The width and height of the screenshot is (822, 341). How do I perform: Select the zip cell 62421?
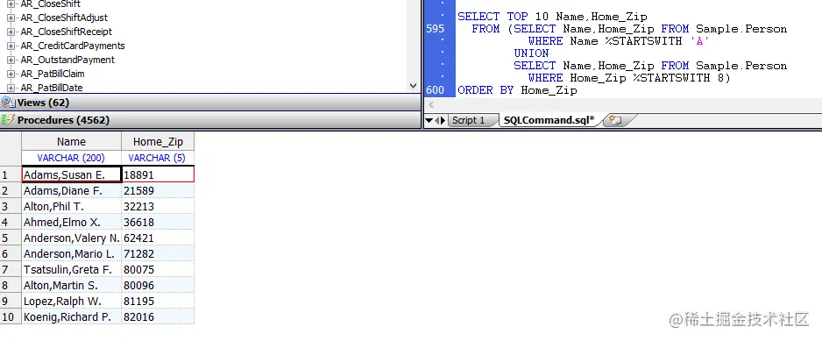click(158, 238)
